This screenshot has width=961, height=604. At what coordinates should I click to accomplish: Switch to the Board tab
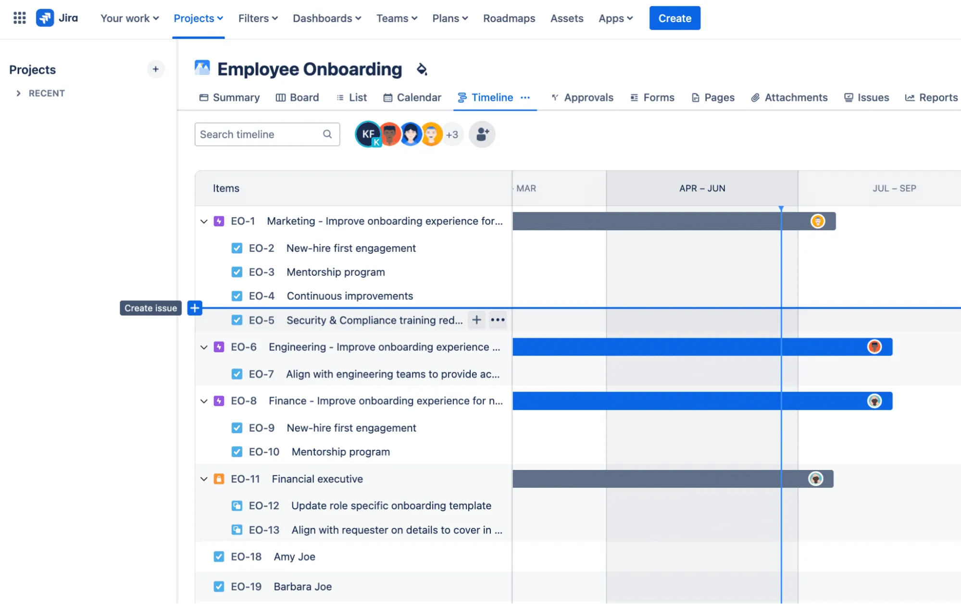pos(297,98)
